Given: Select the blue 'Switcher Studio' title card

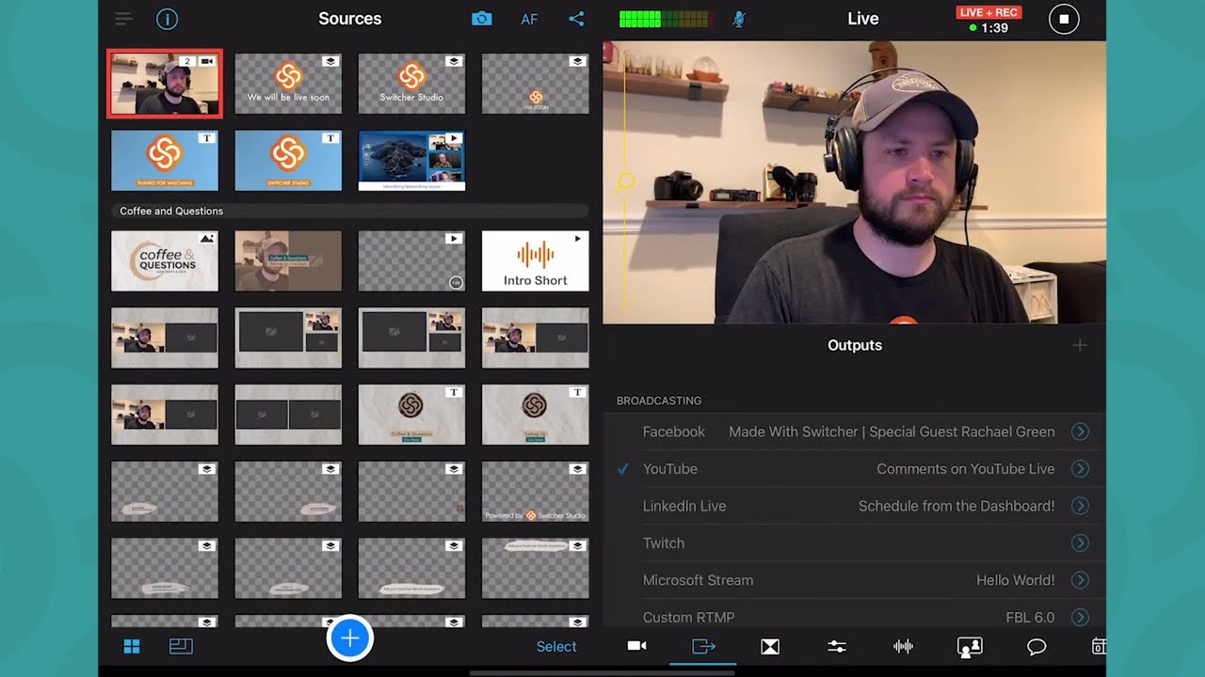Looking at the screenshot, I should [288, 161].
